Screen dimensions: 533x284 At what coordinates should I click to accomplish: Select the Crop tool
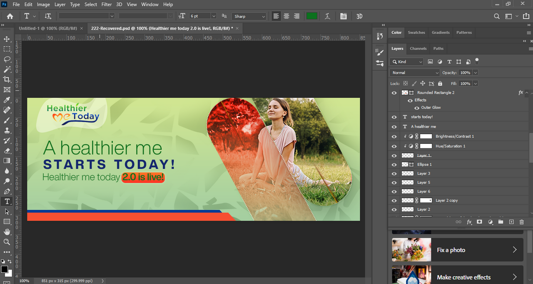pos(7,79)
